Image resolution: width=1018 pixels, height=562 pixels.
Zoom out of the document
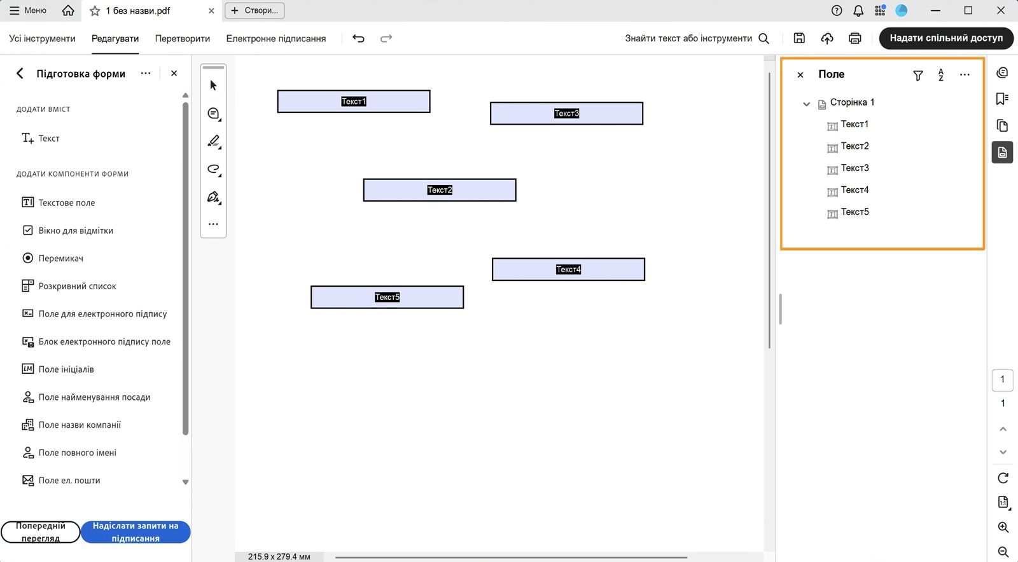click(1003, 552)
